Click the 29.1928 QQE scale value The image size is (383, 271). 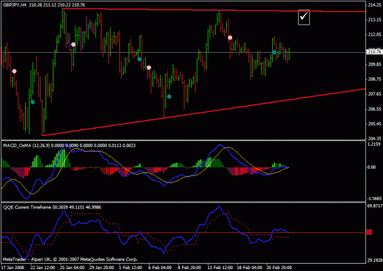374,260
